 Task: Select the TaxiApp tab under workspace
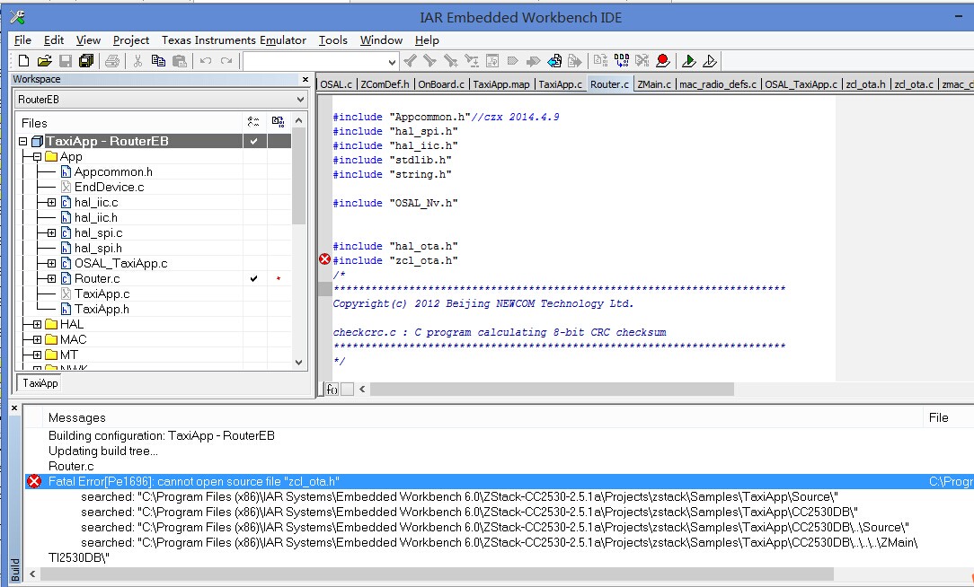point(40,383)
